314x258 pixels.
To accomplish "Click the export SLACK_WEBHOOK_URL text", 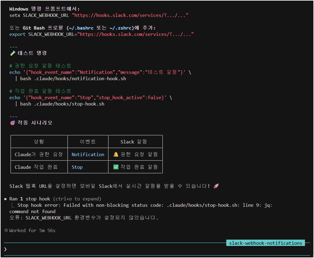I will [43, 34].
